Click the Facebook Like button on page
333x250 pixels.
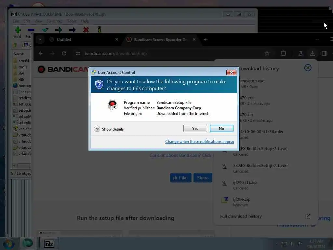(180, 178)
